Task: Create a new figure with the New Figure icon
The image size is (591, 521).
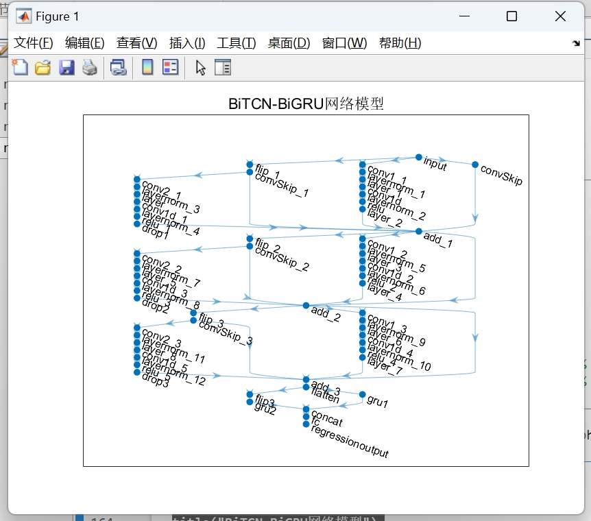Action: (19, 67)
